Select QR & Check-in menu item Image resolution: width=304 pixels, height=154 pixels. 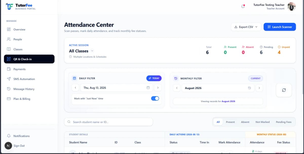click(29, 59)
